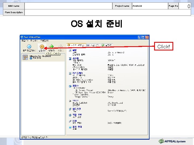The height and width of the screenshot is (145, 194).
Task: Start the VM with the green arrow
Action: click(x=51, y=46)
